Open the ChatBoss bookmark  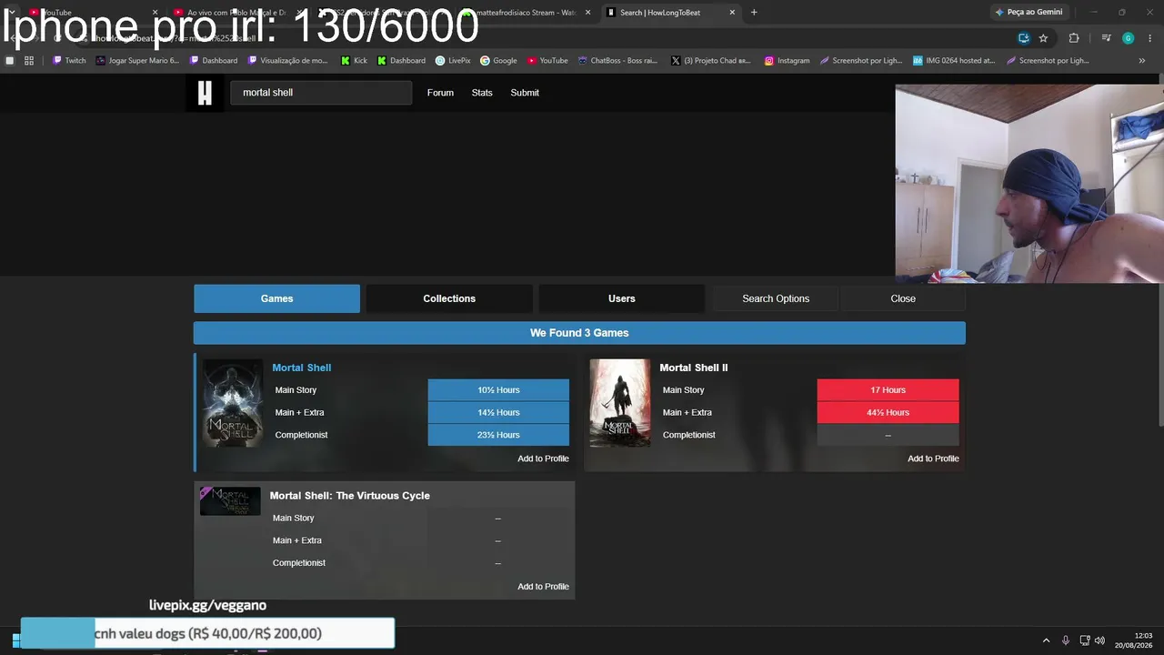click(x=617, y=61)
